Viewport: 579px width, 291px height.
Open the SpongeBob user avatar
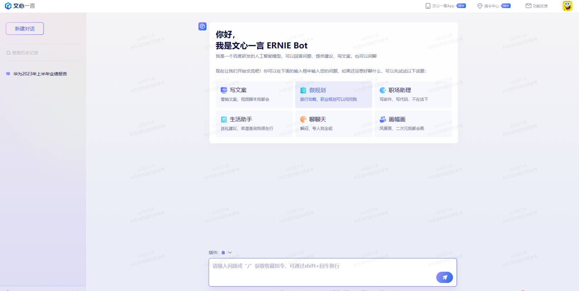click(567, 6)
